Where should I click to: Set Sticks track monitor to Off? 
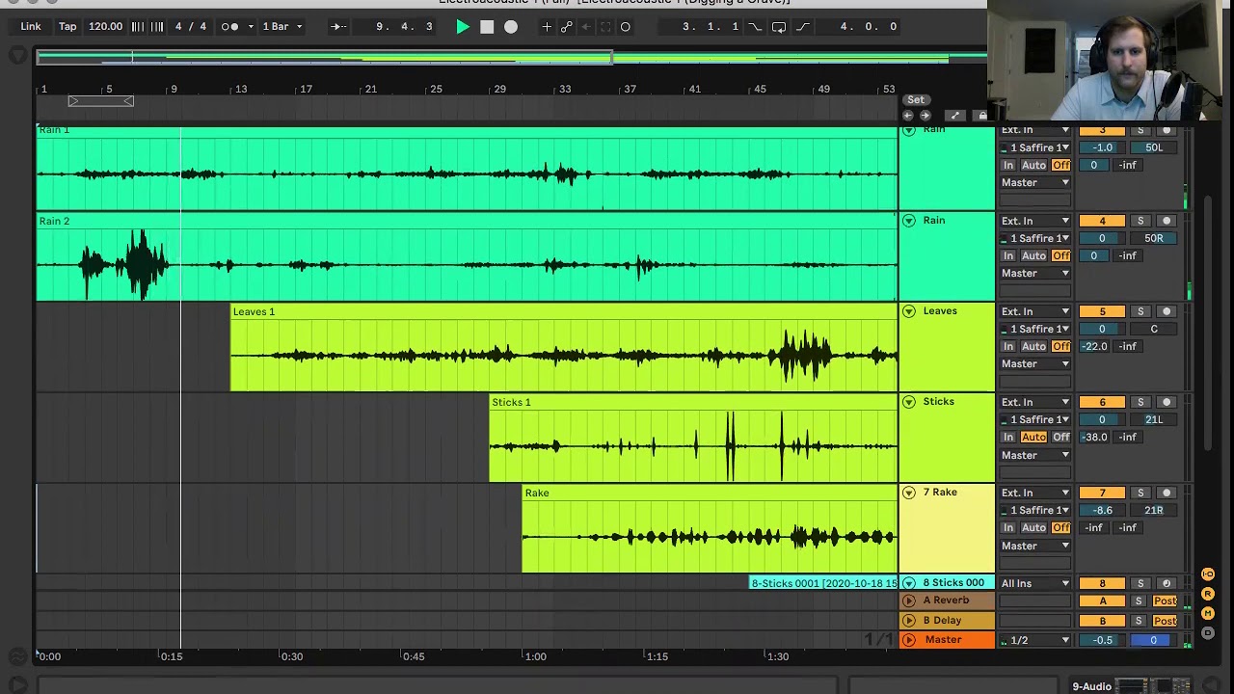(1060, 437)
